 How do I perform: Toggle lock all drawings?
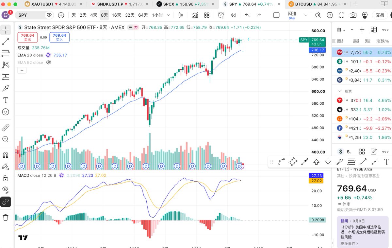click(x=6, y=178)
